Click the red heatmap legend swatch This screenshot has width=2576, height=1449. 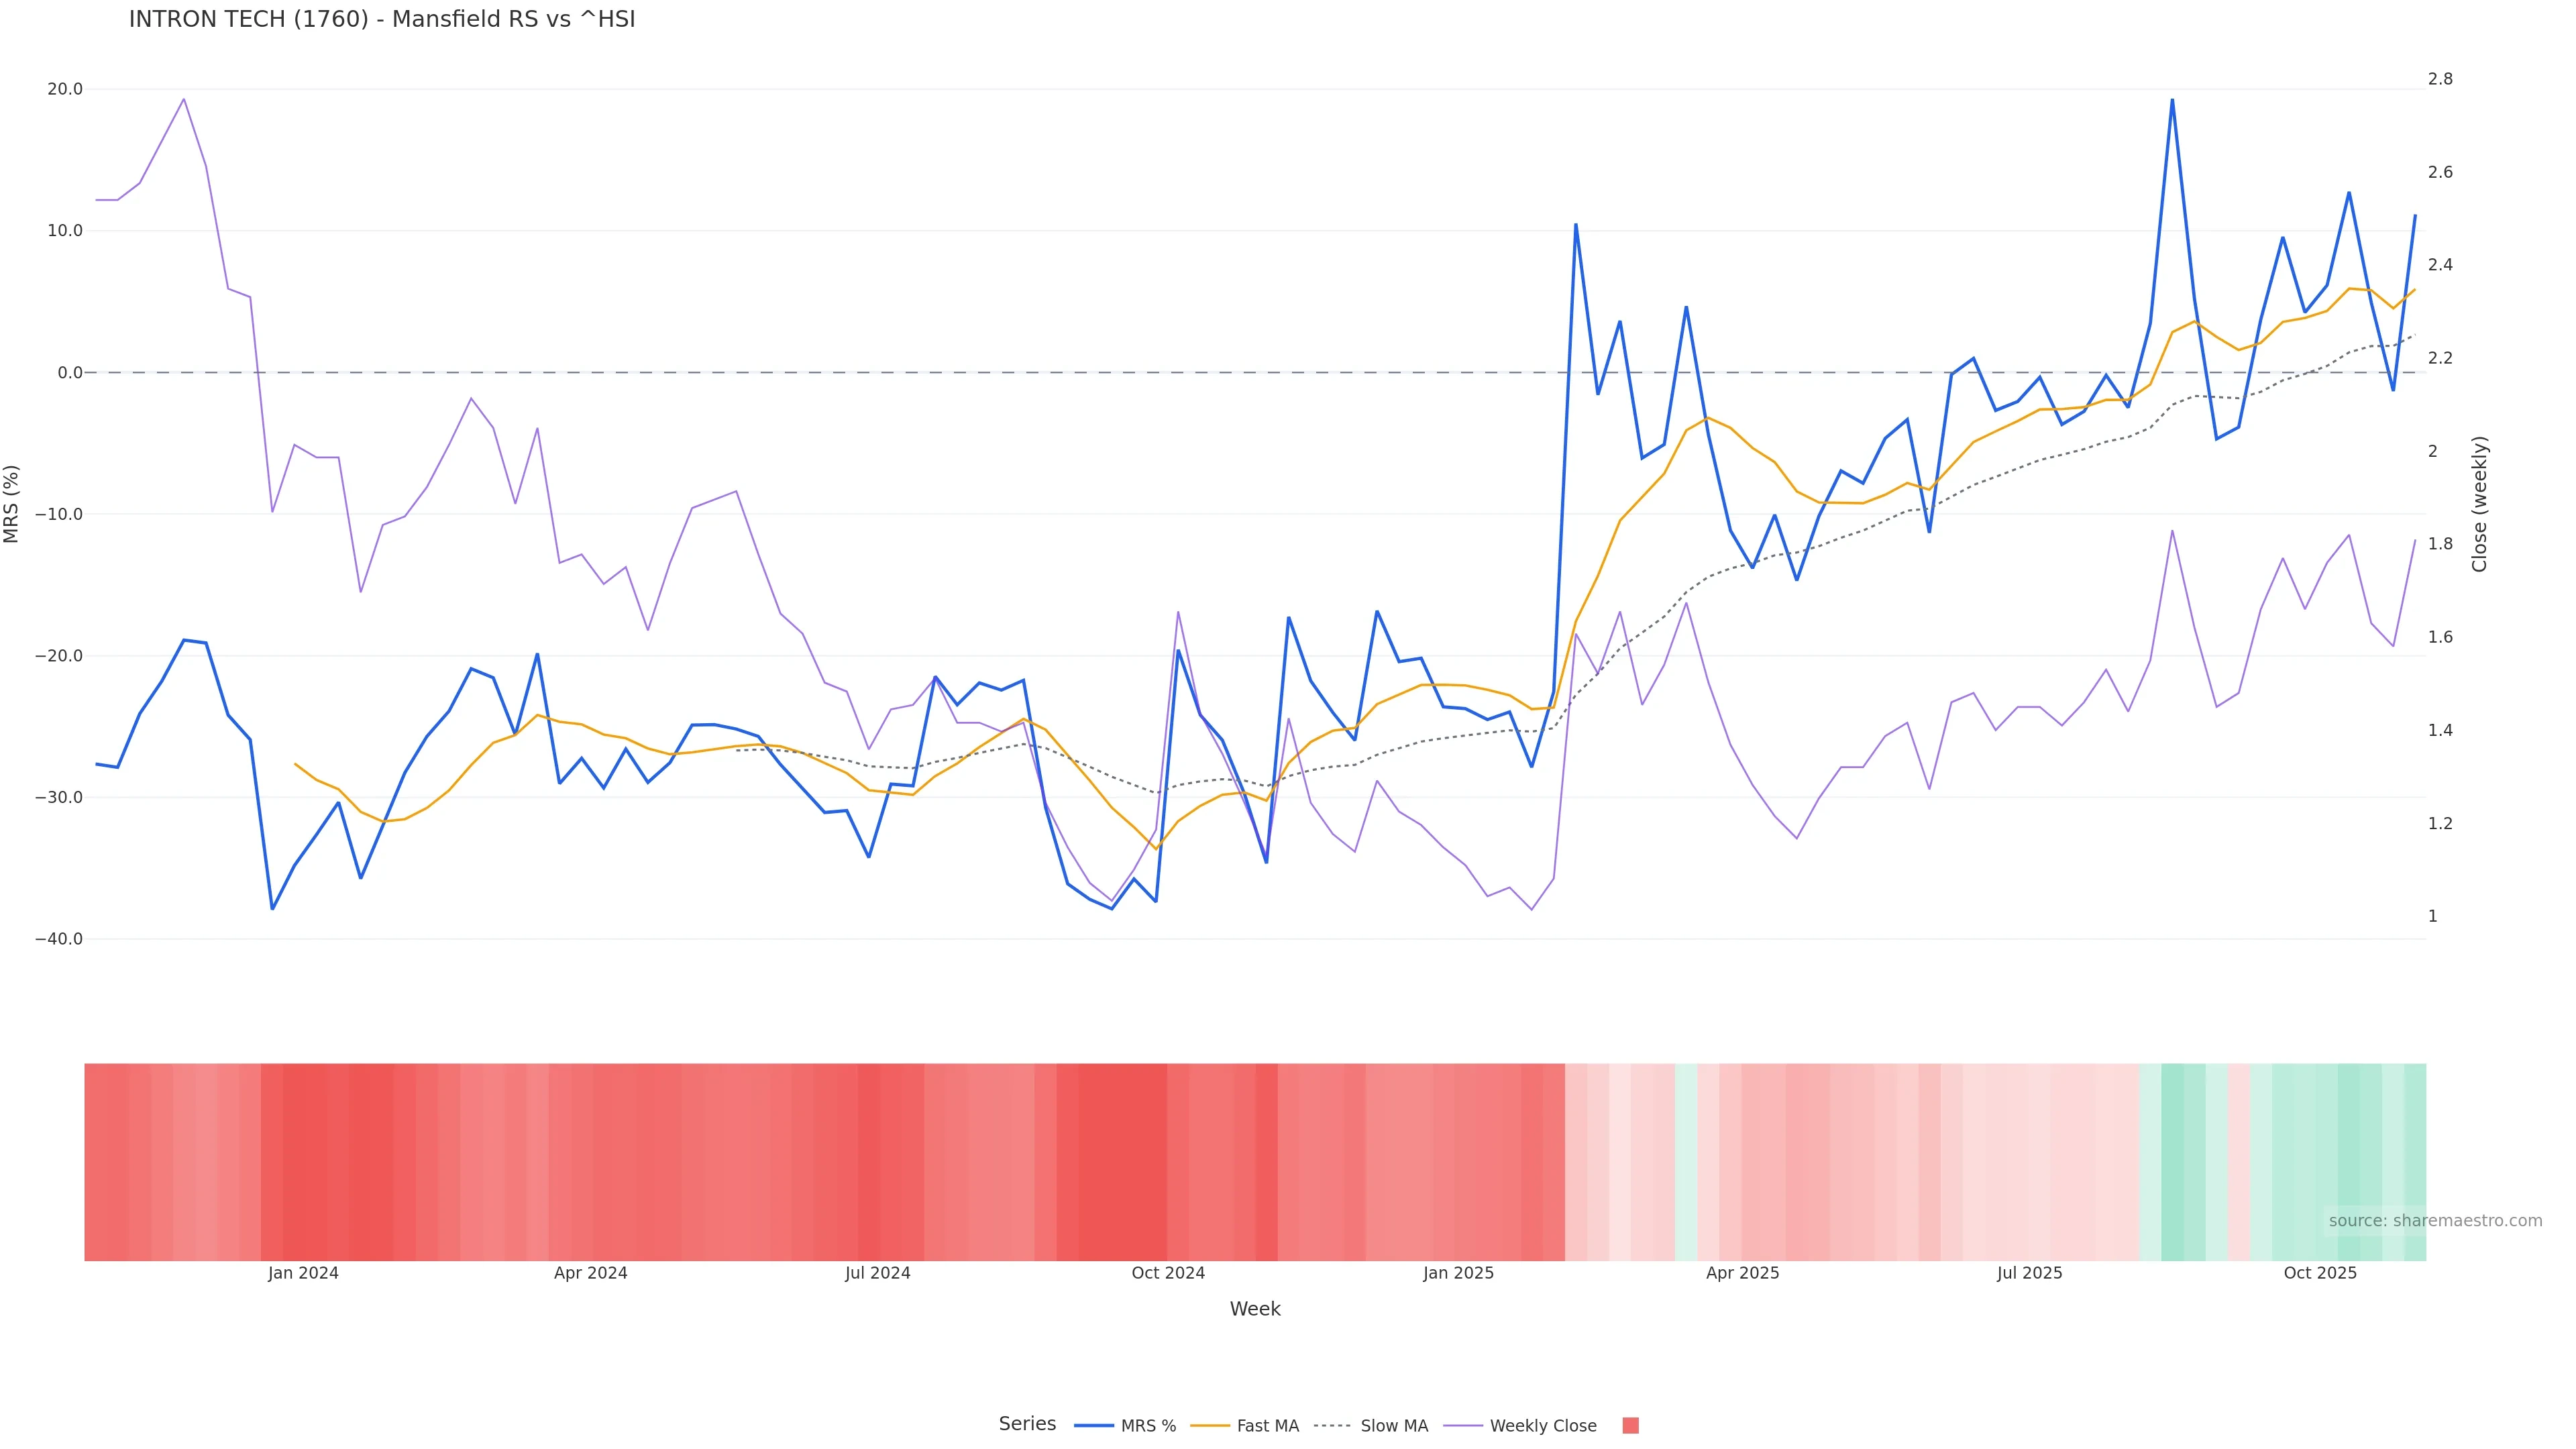pyautogui.click(x=1630, y=1426)
